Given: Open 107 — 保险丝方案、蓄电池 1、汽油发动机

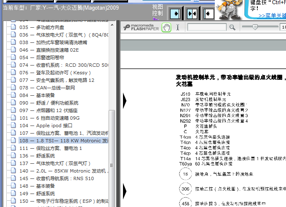Looking at the screenshot, I should pos(64,133).
